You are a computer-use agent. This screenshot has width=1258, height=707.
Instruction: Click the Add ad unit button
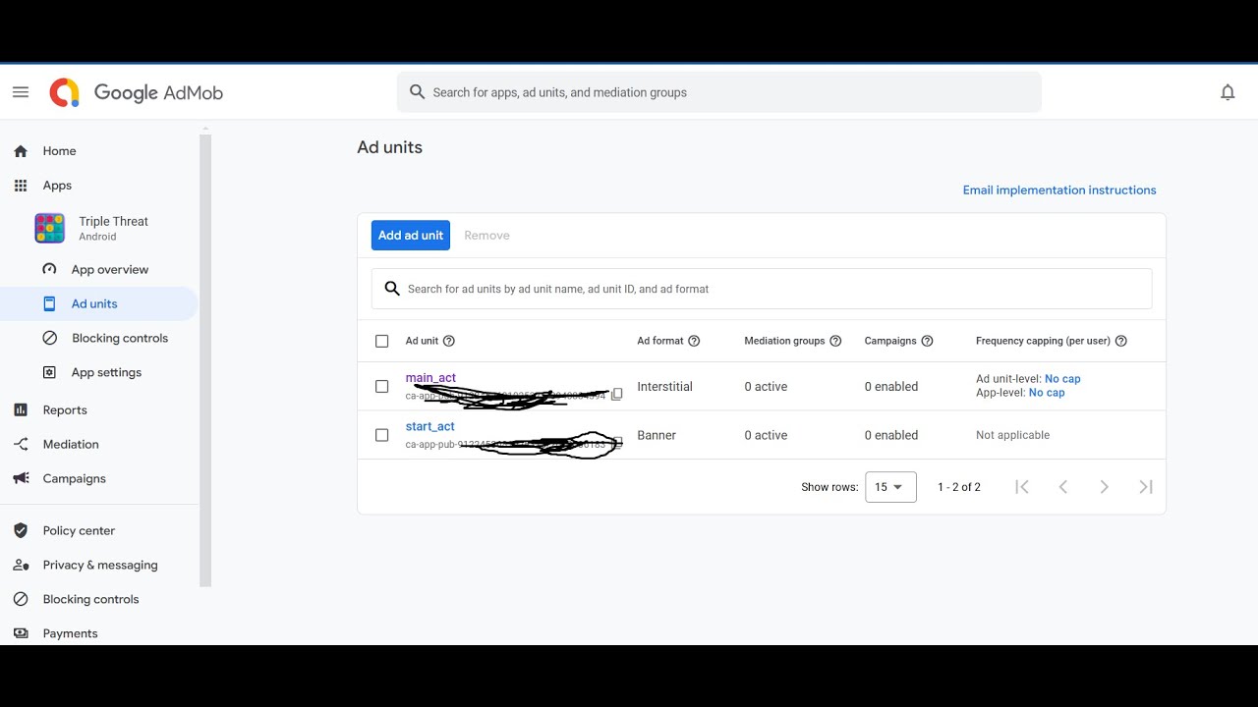(x=411, y=236)
